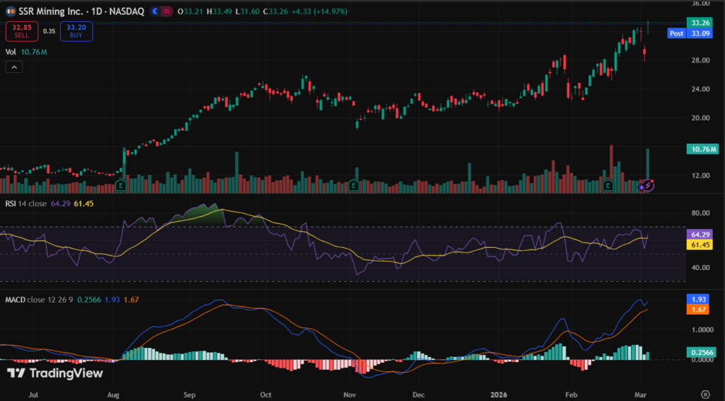Select the RSI 14 close legend
Screen dimensions: 725x401
pos(25,204)
